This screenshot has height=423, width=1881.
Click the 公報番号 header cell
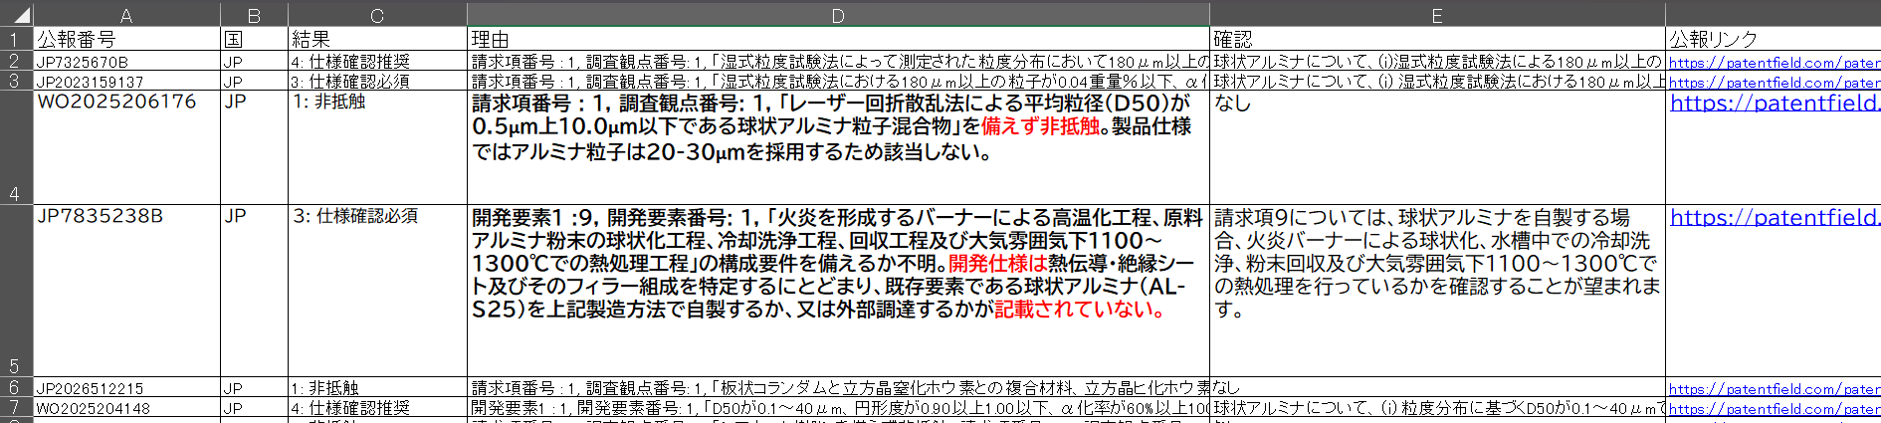click(127, 39)
